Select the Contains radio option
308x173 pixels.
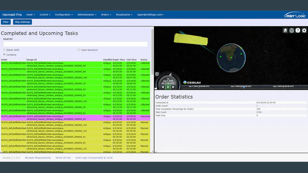point(4,54)
